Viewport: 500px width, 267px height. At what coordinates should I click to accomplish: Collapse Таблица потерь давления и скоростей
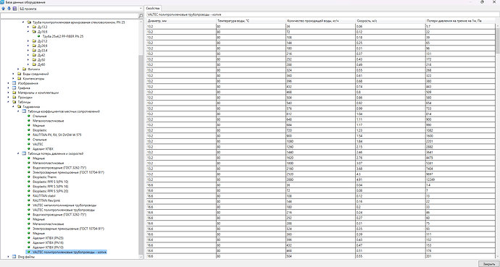pos(19,153)
